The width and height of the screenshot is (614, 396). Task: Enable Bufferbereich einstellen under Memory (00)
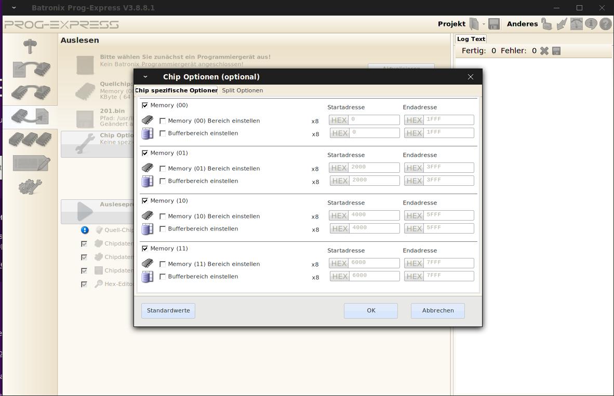click(163, 133)
